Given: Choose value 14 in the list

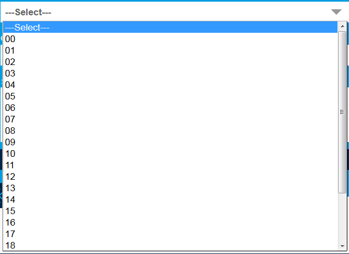Looking at the screenshot, I should click(170, 199).
